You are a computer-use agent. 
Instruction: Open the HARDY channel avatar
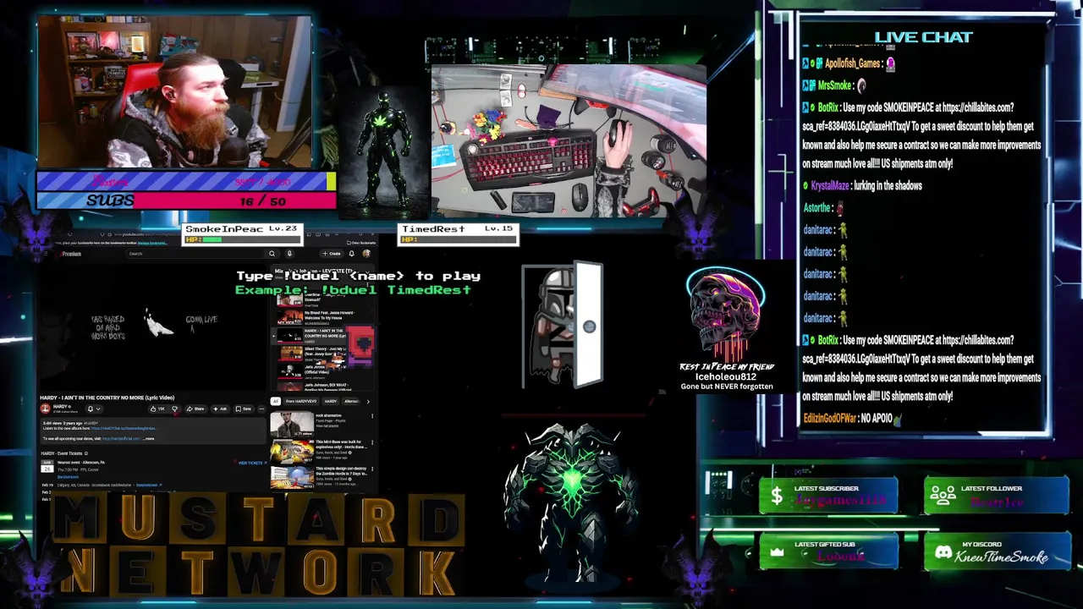point(45,409)
